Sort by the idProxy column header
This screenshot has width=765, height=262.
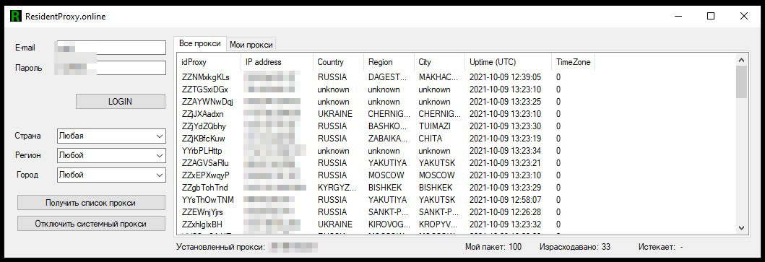[x=209, y=62]
